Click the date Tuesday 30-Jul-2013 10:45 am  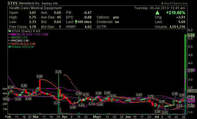[x=160, y=8]
